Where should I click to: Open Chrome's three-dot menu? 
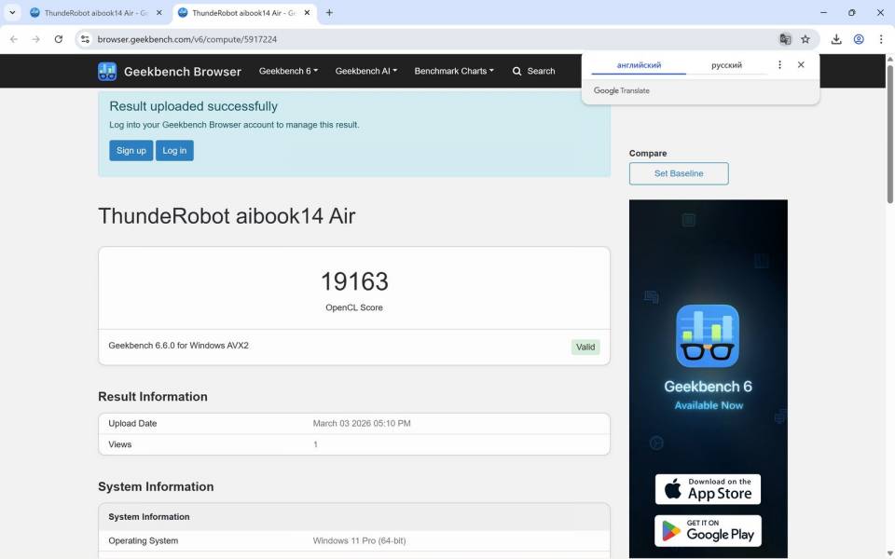coord(881,39)
